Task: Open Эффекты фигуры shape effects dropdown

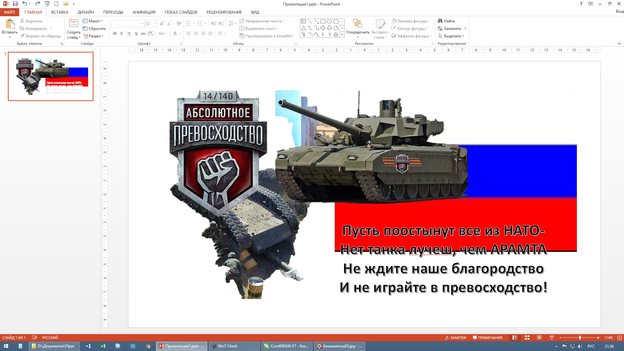Action: [411, 36]
